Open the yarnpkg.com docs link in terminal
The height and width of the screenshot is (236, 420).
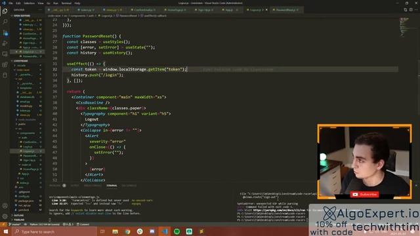[x=279, y=210]
